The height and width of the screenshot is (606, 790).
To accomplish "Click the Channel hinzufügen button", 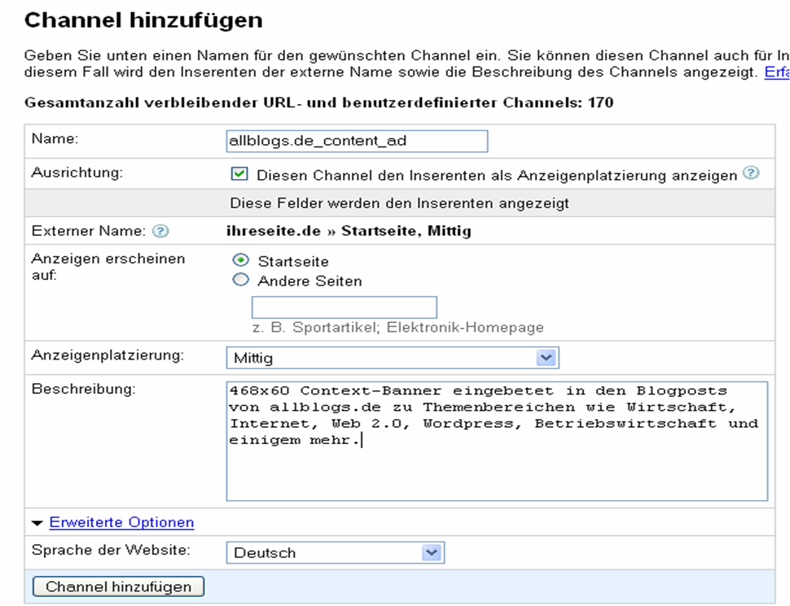I will tap(118, 586).
